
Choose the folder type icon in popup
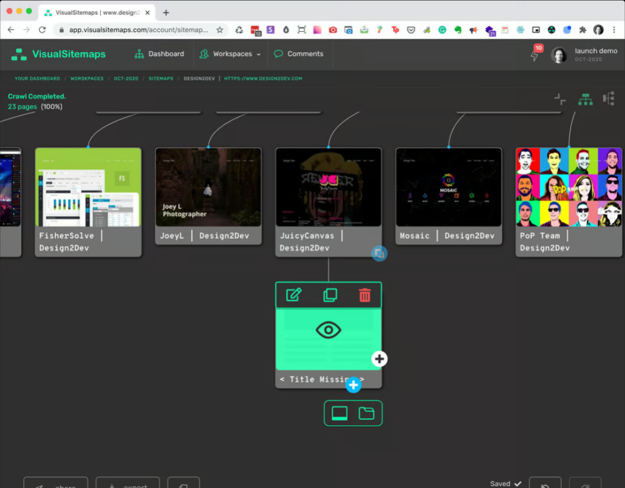(x=366, y=413)
